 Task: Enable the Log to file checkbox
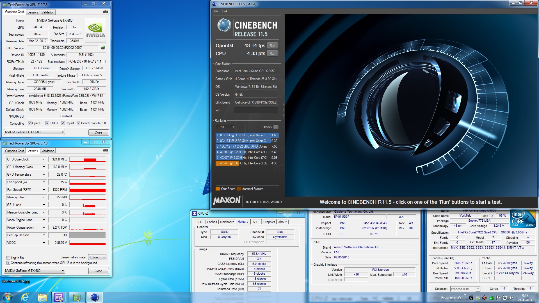click(x=8, y=258)
